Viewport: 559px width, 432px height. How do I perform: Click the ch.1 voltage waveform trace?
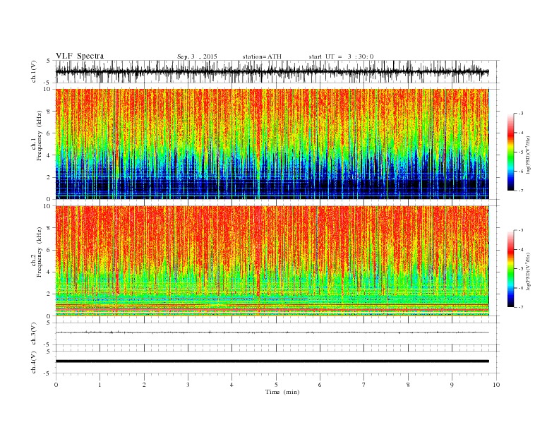click(272, 71)
